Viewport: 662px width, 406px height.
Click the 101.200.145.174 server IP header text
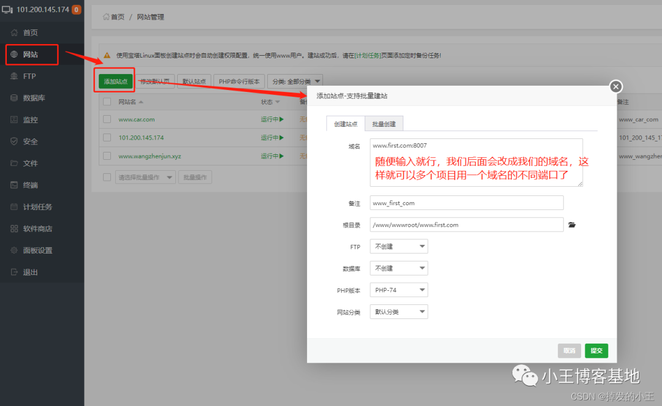[43, 9]
